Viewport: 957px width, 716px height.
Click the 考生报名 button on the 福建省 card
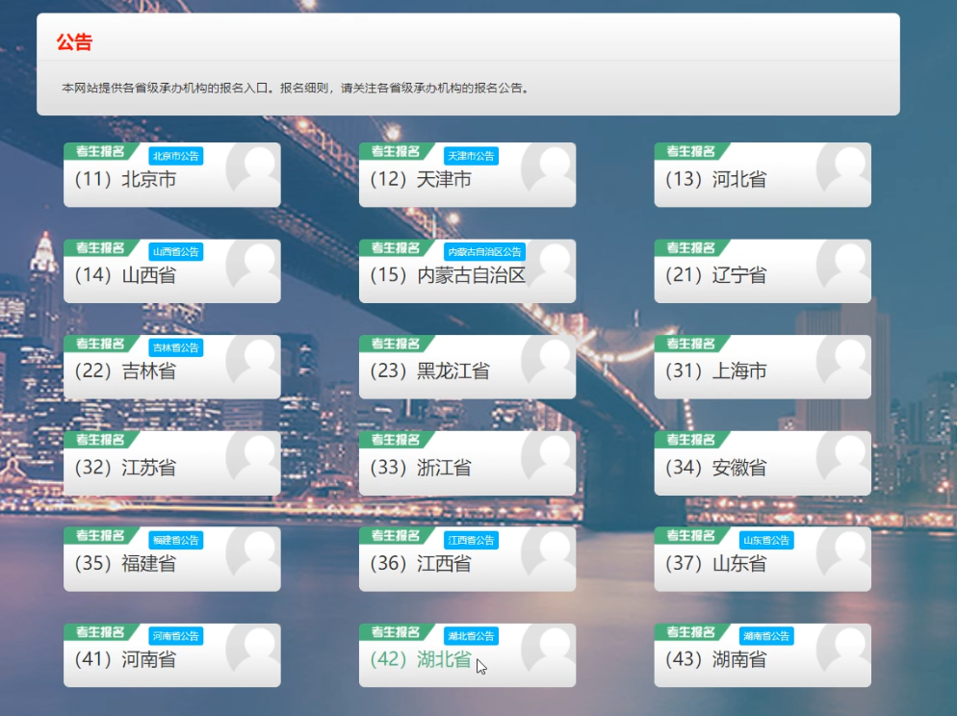click(103, 535)
